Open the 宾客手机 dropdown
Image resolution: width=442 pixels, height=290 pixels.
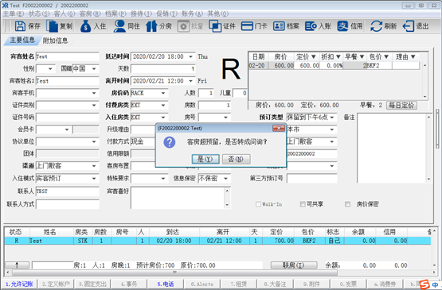94,93
